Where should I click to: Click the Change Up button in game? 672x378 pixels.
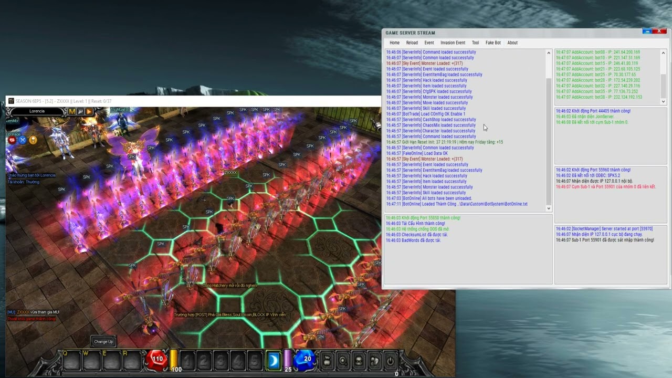[103, 342]
